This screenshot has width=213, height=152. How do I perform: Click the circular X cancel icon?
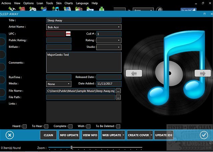[10, 135]
